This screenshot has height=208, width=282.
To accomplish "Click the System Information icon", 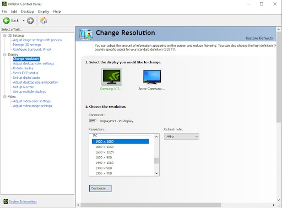I will tap(6, 201).
